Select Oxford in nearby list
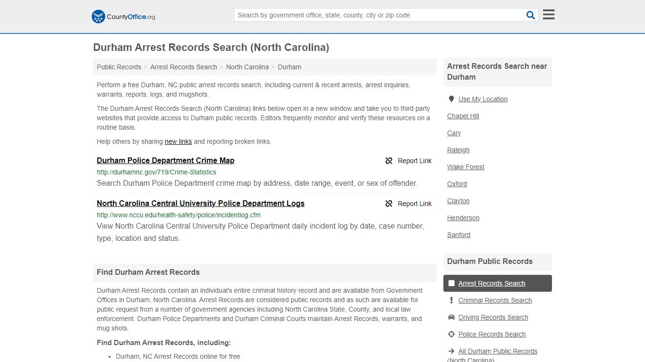The height and width of the screenshot is (362, 645). point(457,184)
